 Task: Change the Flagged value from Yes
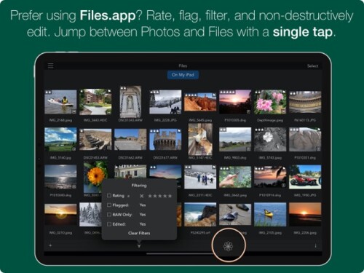point(143,205)
